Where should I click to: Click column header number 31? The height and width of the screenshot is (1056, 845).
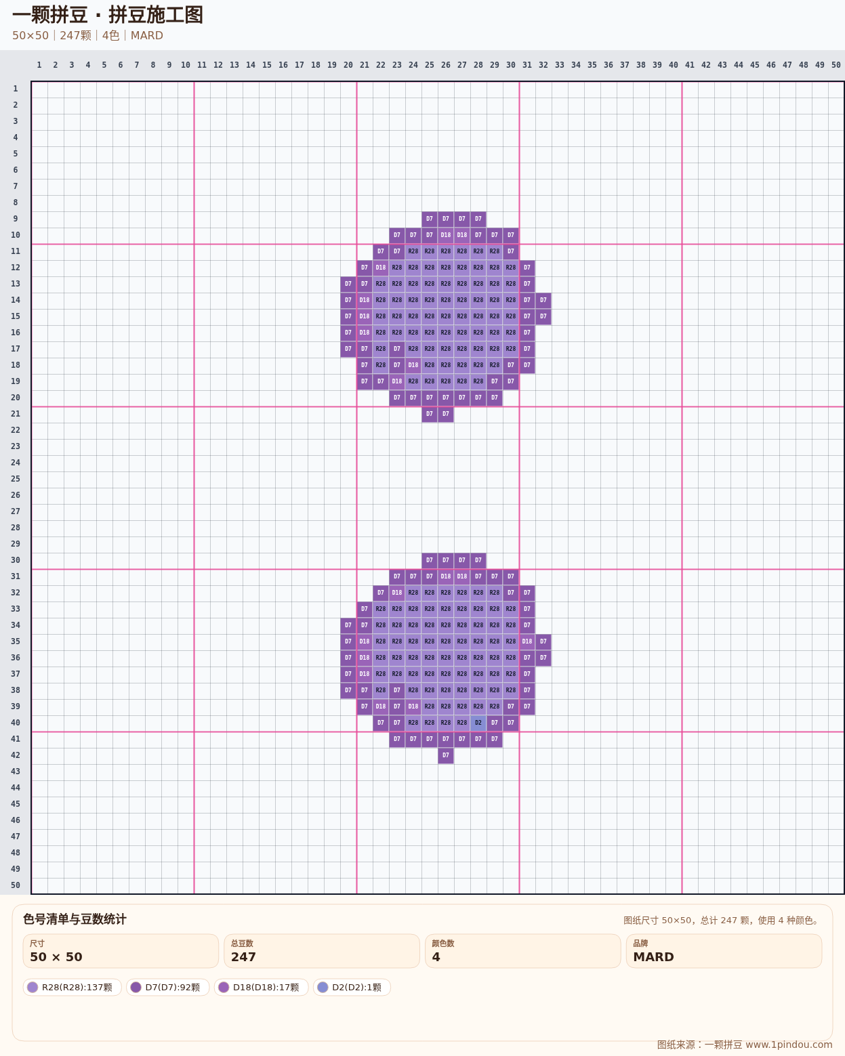tap(527, 65)
